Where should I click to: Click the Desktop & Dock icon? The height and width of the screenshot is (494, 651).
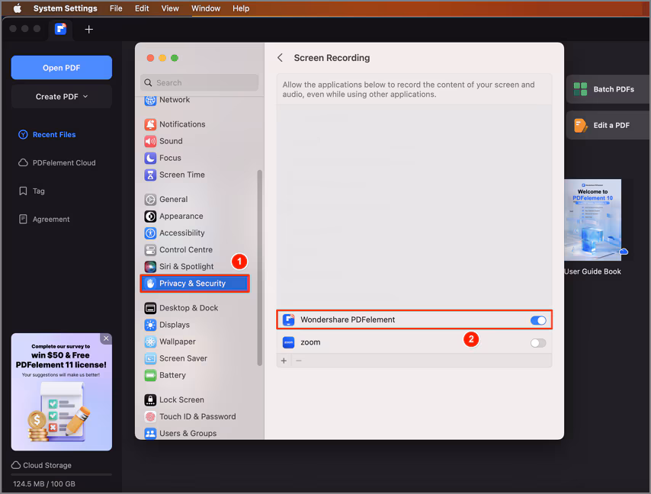pyautogui.click(x=150, y=308)
